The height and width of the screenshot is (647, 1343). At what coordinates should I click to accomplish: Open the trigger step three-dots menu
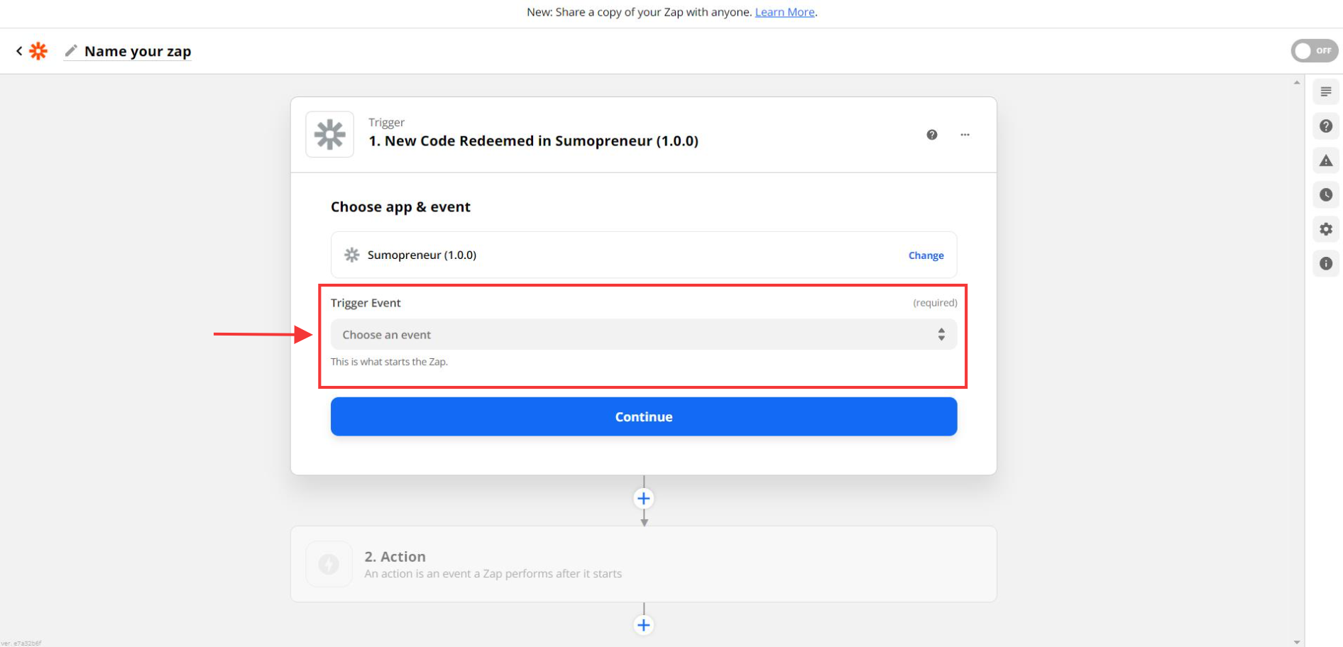(965, 135)
